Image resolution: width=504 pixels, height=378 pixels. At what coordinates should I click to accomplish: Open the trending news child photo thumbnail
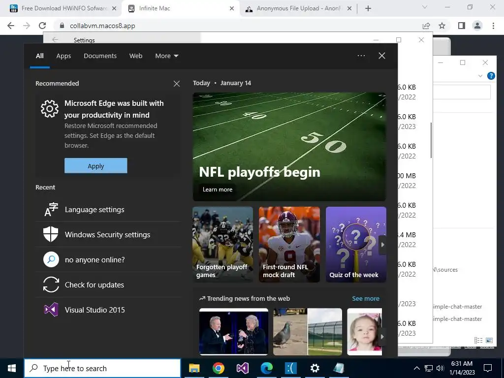click(x=365, y=331)
